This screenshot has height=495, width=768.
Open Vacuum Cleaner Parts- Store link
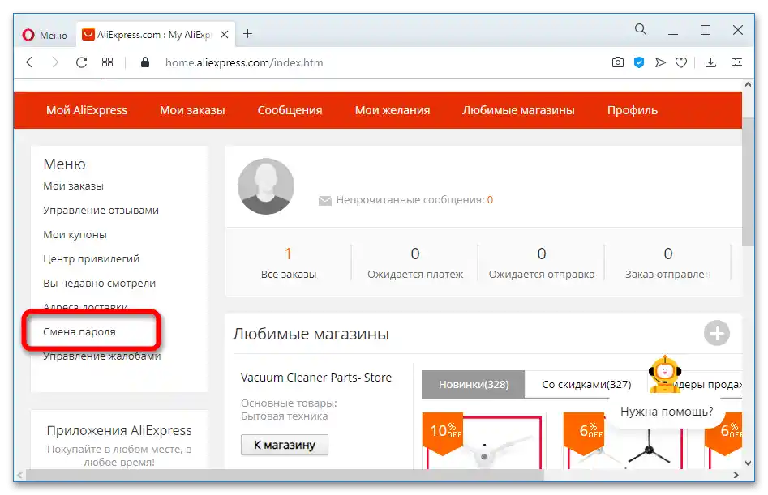316,378
